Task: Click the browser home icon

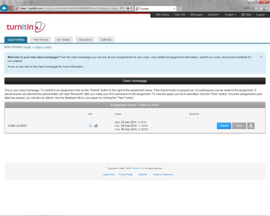Action: coord(256,9)
